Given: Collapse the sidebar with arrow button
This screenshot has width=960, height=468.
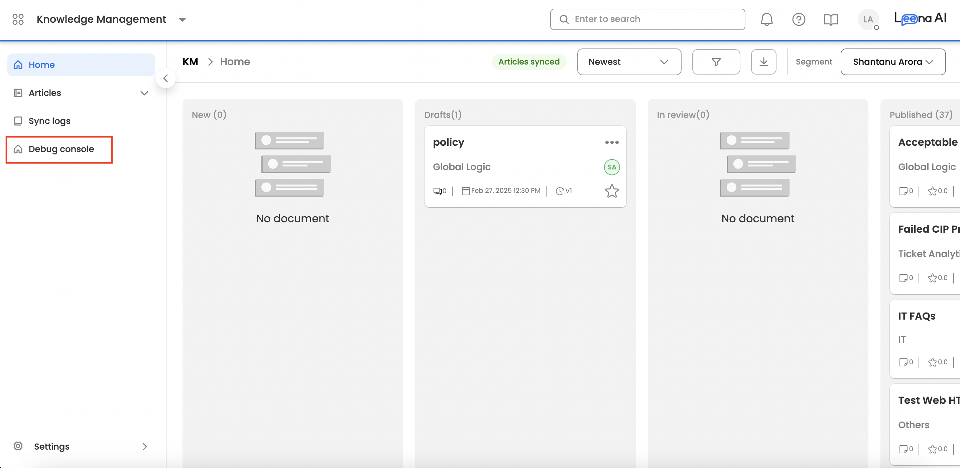Looking at the screenshot, I should click(x=165, y=78).
